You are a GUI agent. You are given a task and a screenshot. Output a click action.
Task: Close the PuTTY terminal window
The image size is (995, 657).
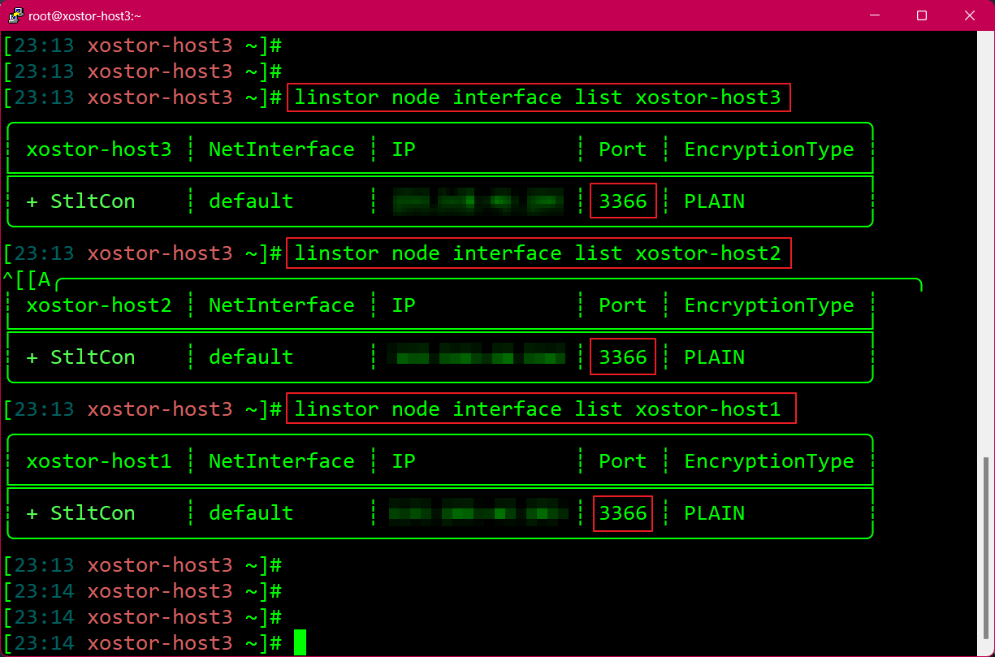pos(969,15)
